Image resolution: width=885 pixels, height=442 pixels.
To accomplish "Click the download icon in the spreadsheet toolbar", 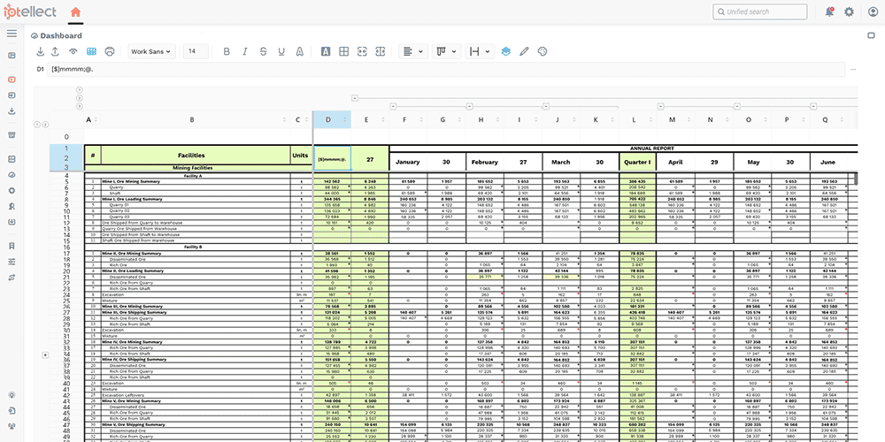I will pos(41,51).
